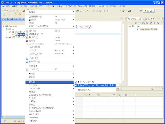
Task: Expand the JRE System Library node
Action: pyautogui.click(x=7, y=37)
